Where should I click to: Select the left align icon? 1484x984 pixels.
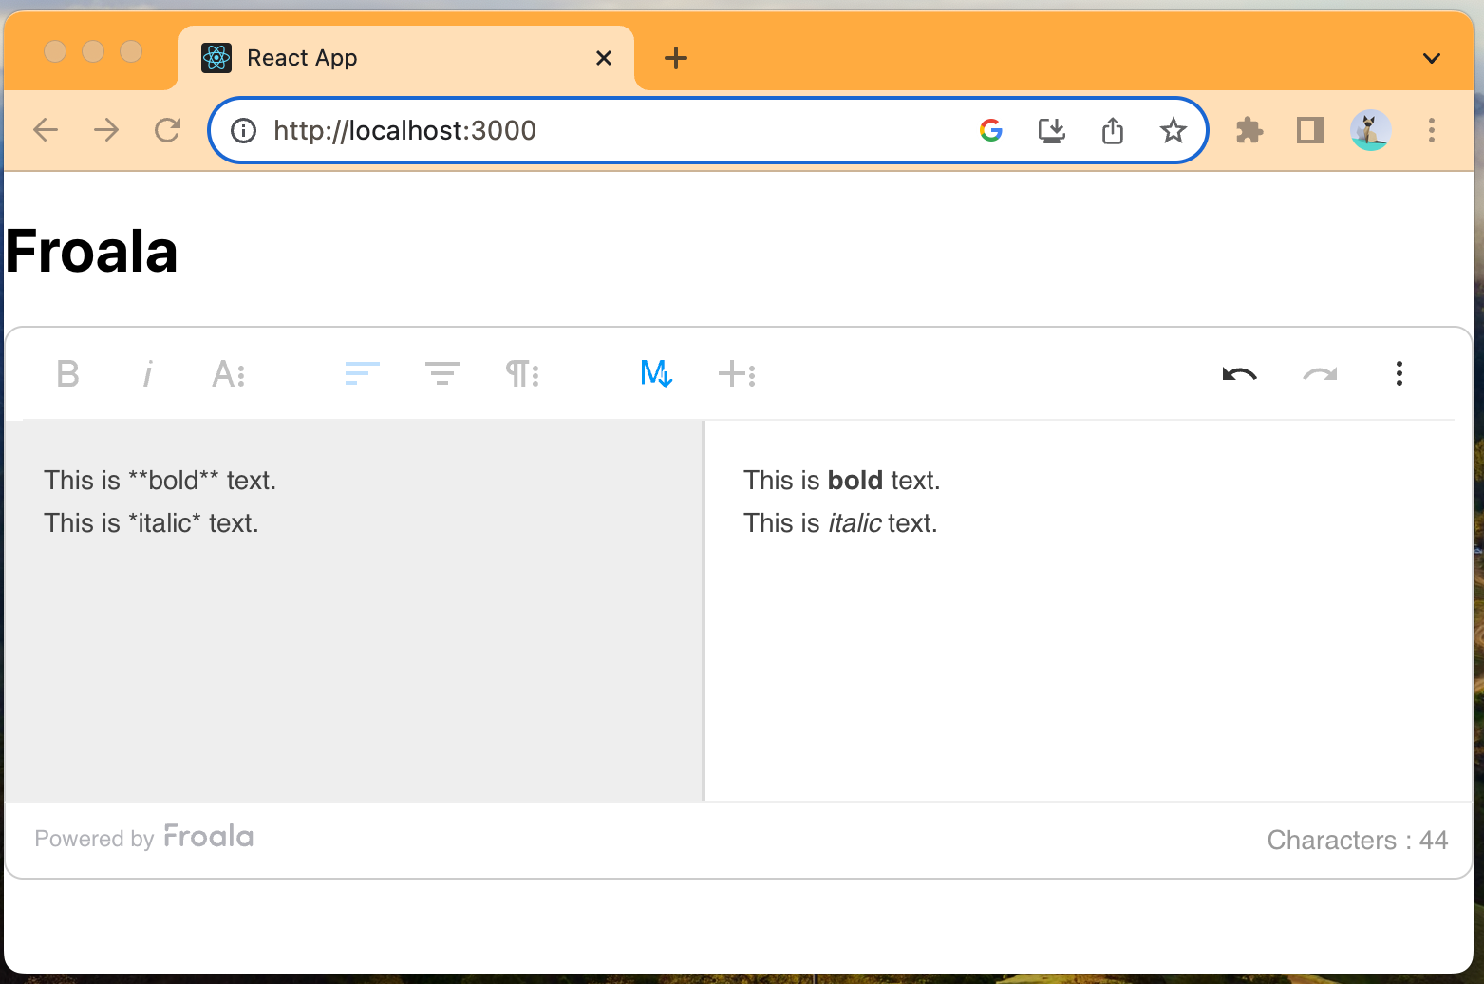tap(361, 372)
